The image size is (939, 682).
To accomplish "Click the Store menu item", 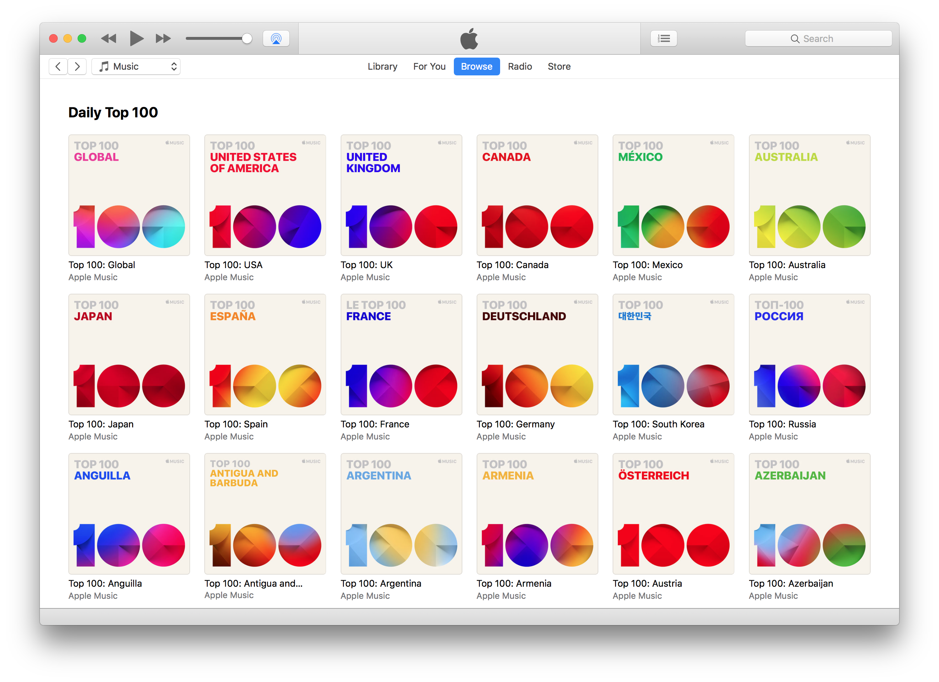I will coord(559,66).
